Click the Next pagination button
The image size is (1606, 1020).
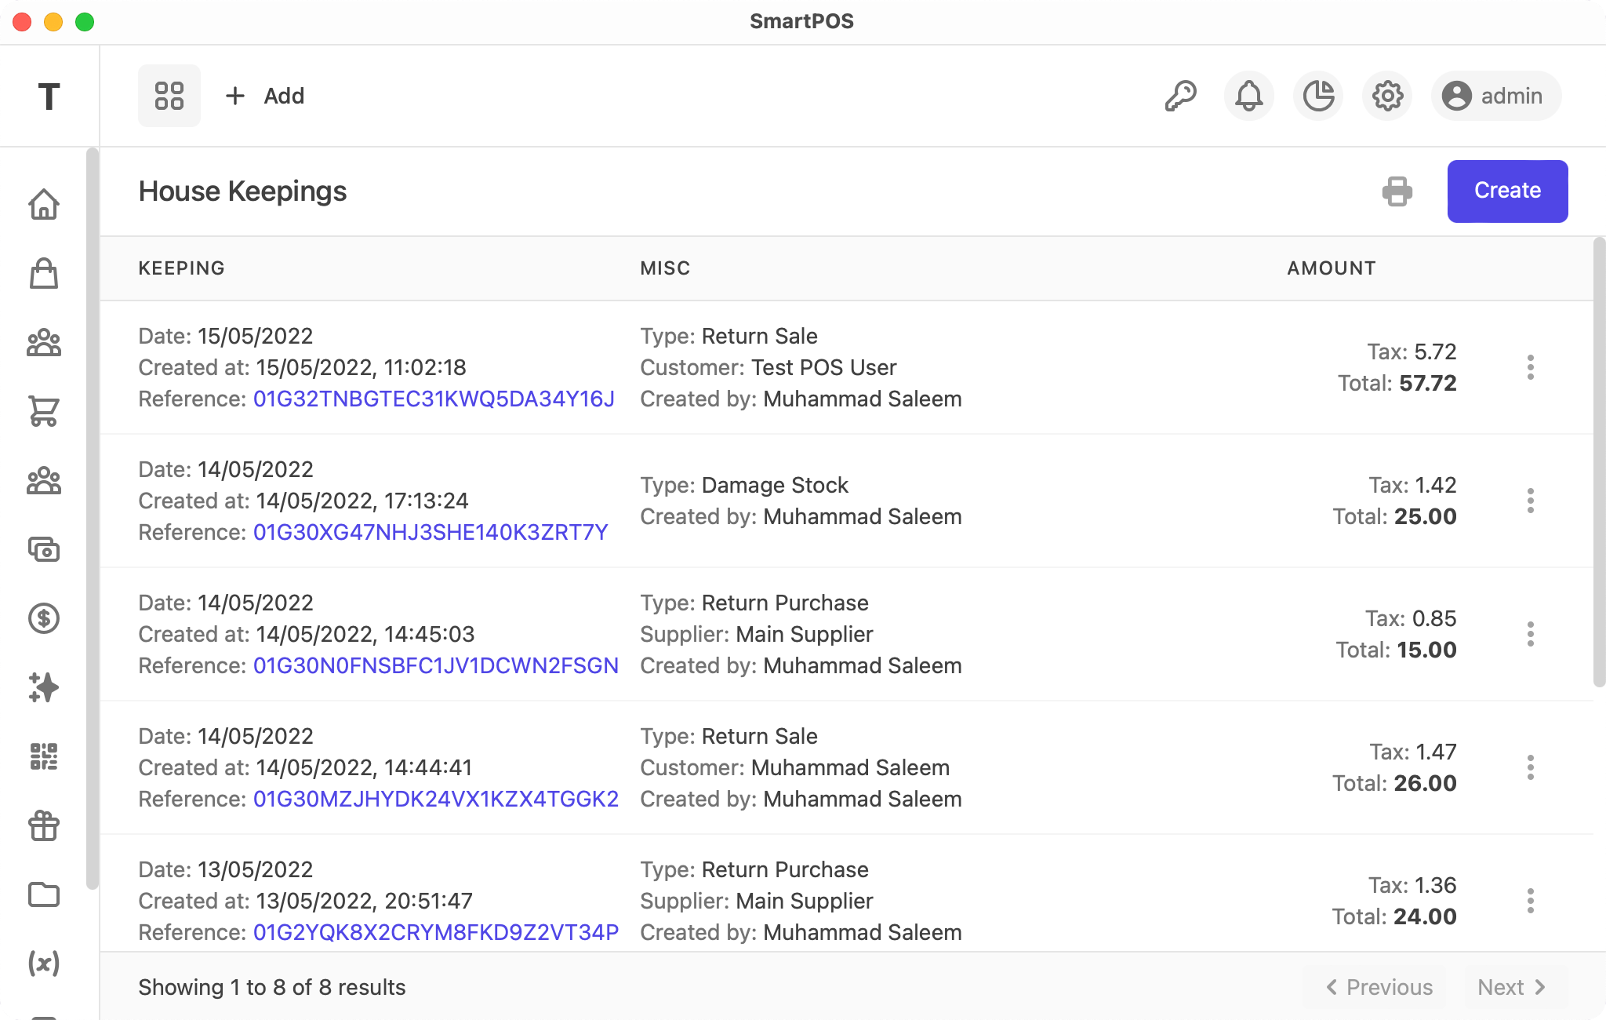[1511, 987]
